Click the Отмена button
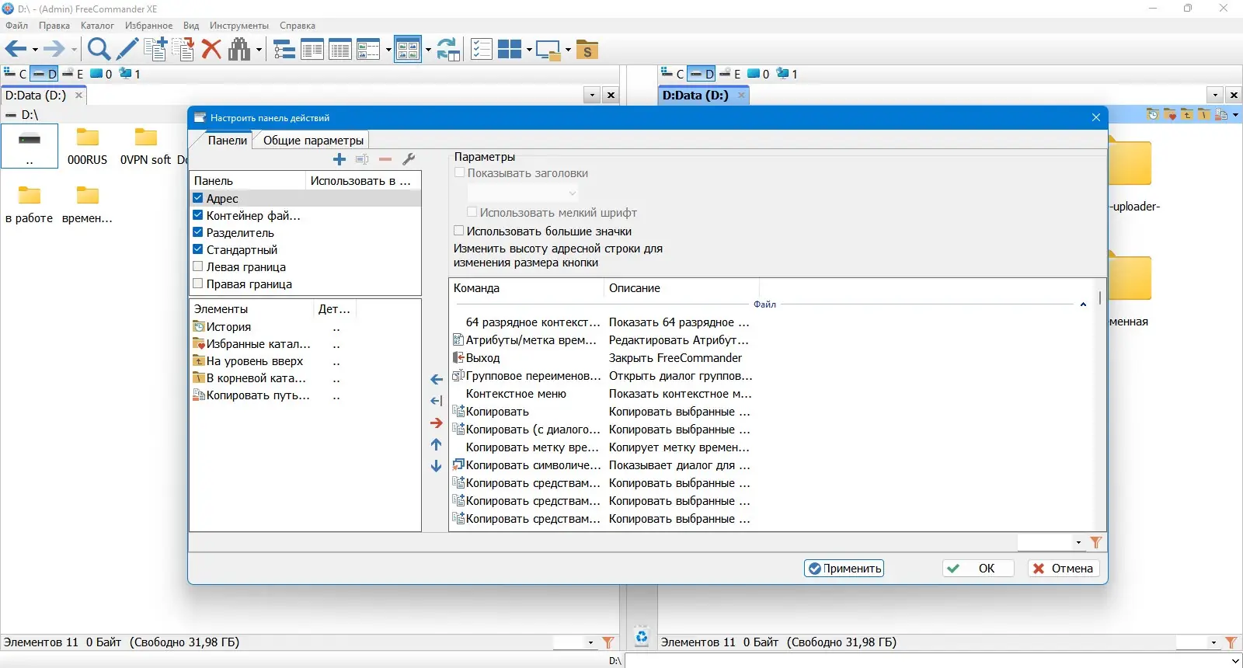 (x=1063, y=569)
